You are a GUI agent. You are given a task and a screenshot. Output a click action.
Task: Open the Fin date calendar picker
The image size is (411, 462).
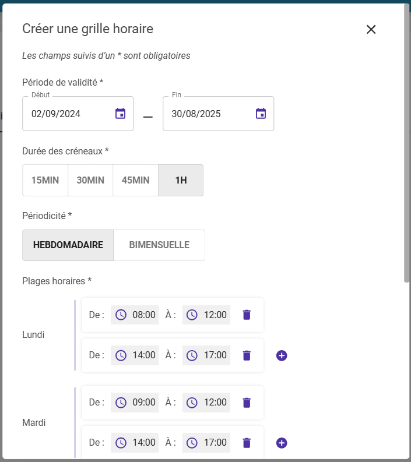pos(261,114)
